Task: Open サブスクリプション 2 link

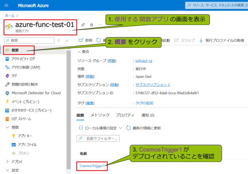Action: [153, 85]
